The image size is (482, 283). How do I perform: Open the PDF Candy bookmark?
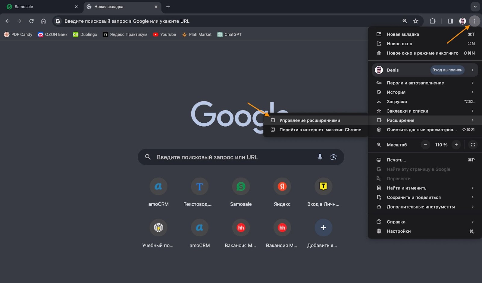(x=18, y=34)
